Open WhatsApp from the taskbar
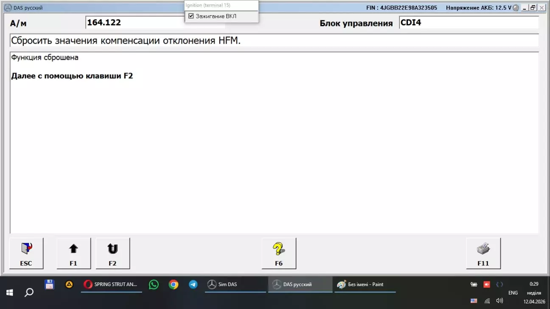Viewport: 550px width, 309px height. click(x=154, y=284)
